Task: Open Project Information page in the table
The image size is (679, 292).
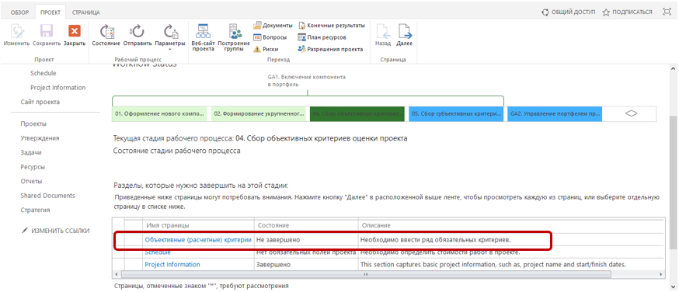Action: [x=172, y=264]
